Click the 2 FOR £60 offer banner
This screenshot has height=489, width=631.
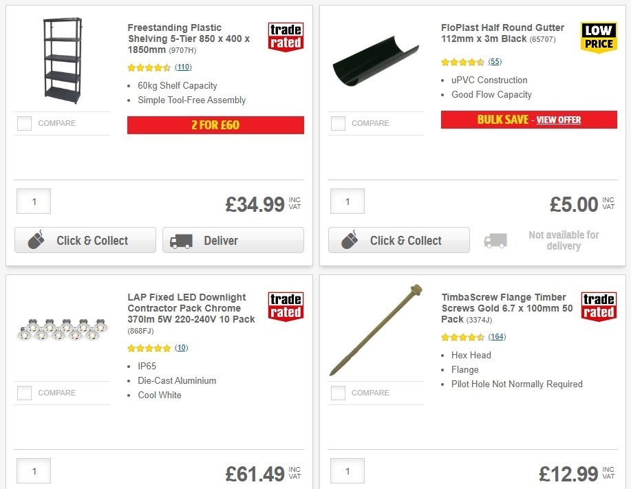coord(215,125)
